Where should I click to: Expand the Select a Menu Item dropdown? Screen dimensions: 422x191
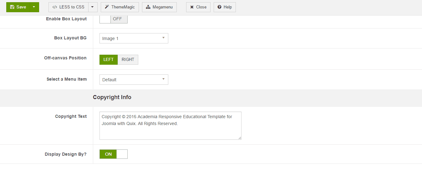point(134,80)
